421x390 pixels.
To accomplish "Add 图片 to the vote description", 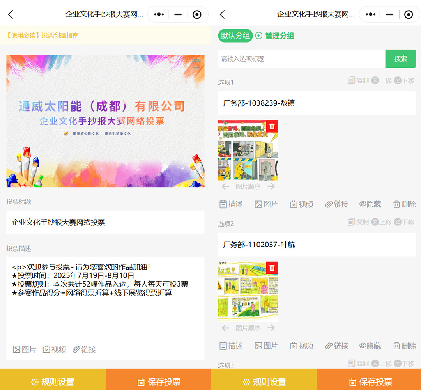I will (25, 349).
